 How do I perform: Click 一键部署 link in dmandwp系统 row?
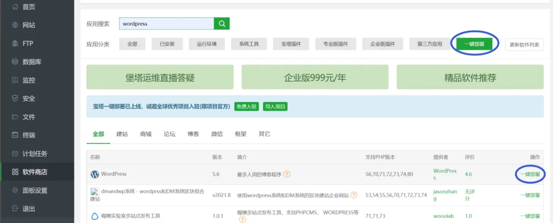[x=530, y=195]
